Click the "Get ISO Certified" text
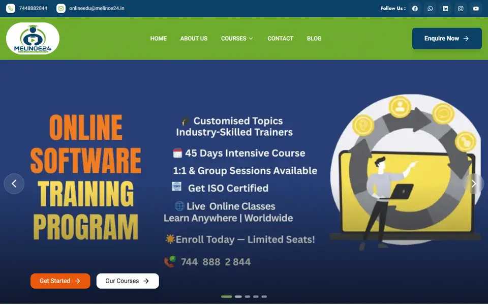Screen dimensions: 488x305 pyautogui.click(x=228, y=188)
